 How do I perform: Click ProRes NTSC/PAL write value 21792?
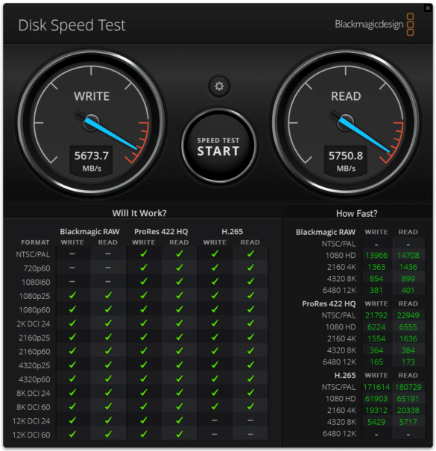click(376, 315)
